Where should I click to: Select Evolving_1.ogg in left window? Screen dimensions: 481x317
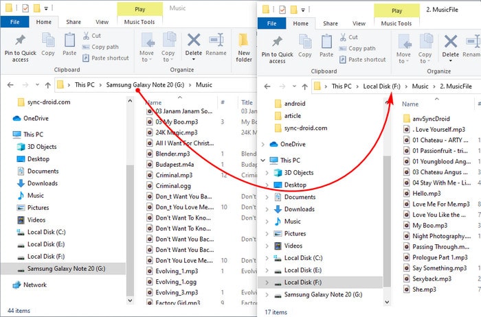point(176,282)
